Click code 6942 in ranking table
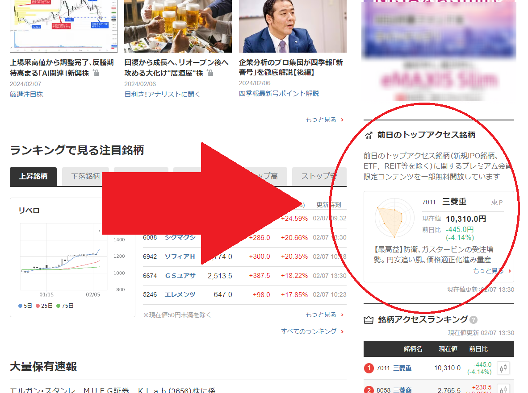This screenshot has height=393, width=528. click(x=150, y=257)
